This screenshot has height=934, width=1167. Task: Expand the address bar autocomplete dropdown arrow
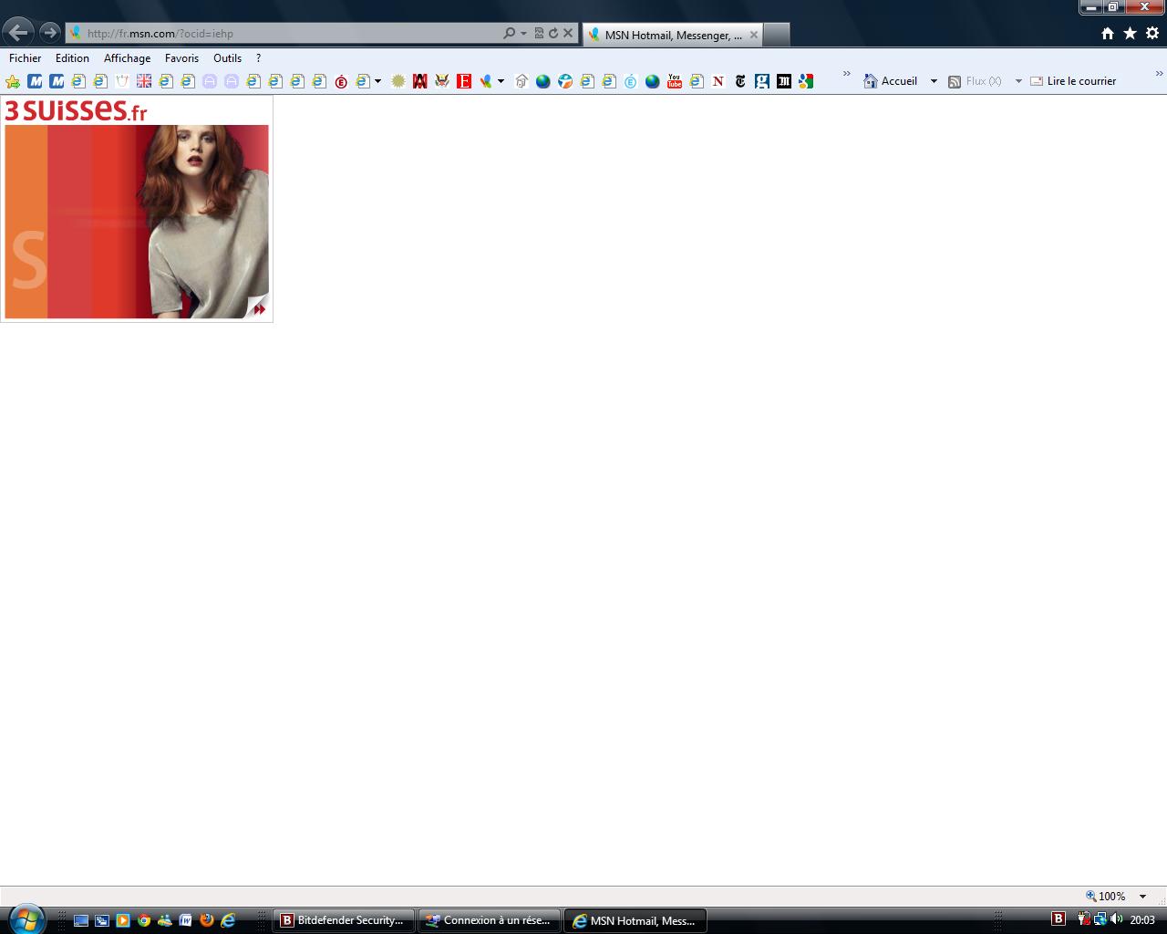523,33
